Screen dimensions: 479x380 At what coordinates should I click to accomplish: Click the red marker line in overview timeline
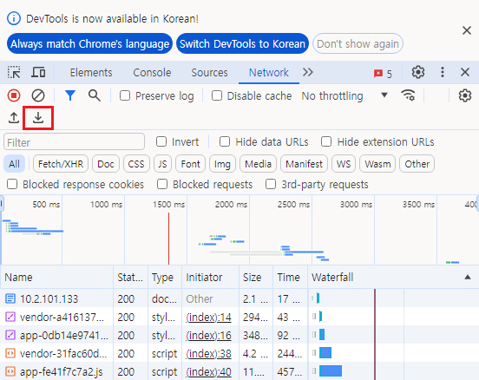(x=168, y=239)
